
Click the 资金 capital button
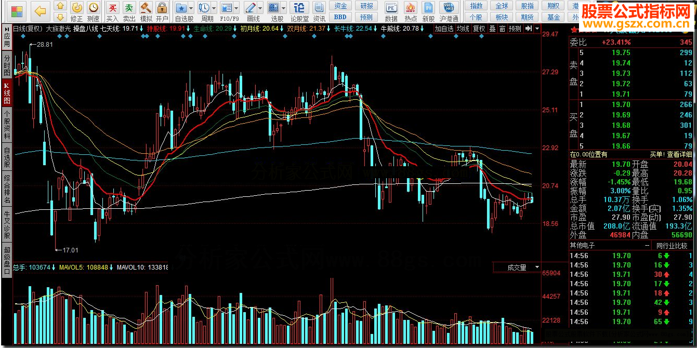pos(340,6)
